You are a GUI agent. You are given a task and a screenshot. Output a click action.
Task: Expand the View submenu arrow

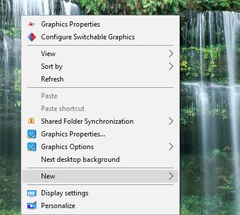tap(171, 54)
